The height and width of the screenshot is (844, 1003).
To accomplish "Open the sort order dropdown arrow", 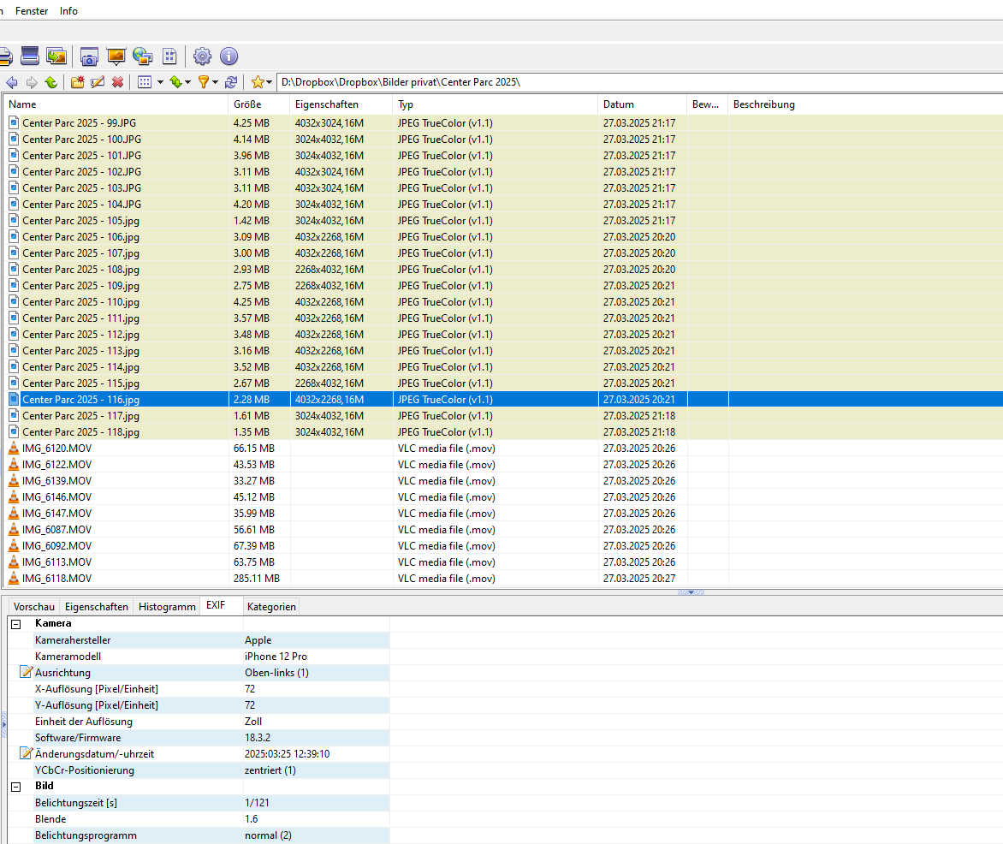I will (187, 82).
